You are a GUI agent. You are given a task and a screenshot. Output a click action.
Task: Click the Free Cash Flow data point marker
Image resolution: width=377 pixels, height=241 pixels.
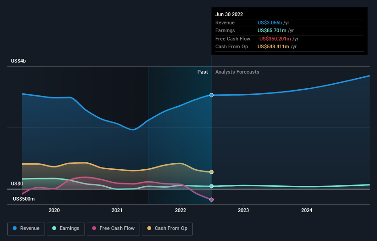[x=211, y=199]
